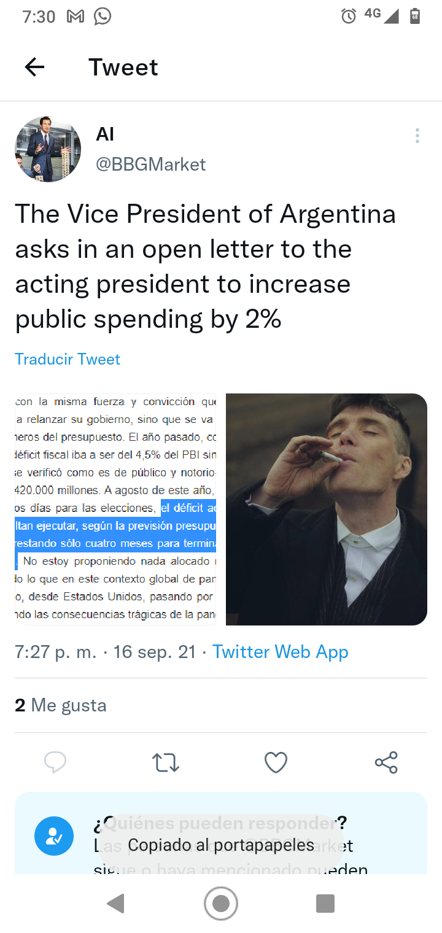
Task: Open the Spanish letter text image
Action: point(116,509)
